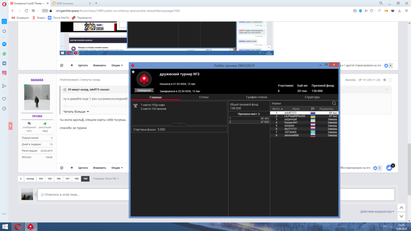The image size is (411, 231).
Task: Open WhatsApp in the Opera sidebar
Action: (4, 54)
